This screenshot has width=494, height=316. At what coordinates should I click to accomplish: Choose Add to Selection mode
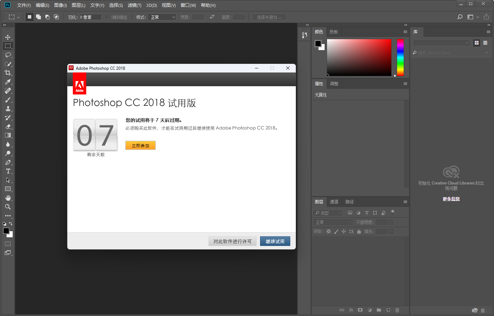38,17
